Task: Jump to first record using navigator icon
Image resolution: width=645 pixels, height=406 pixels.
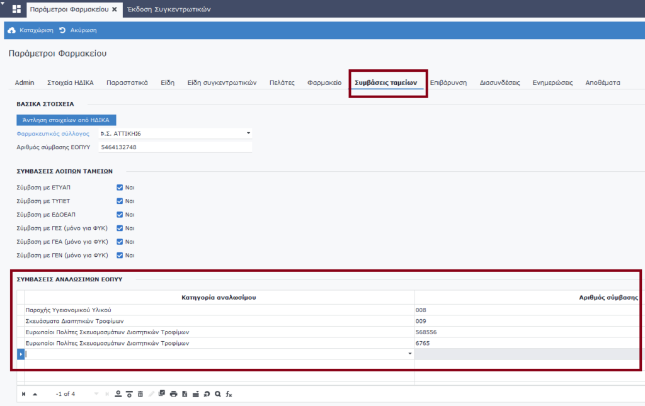Action: tap(24, 394)
